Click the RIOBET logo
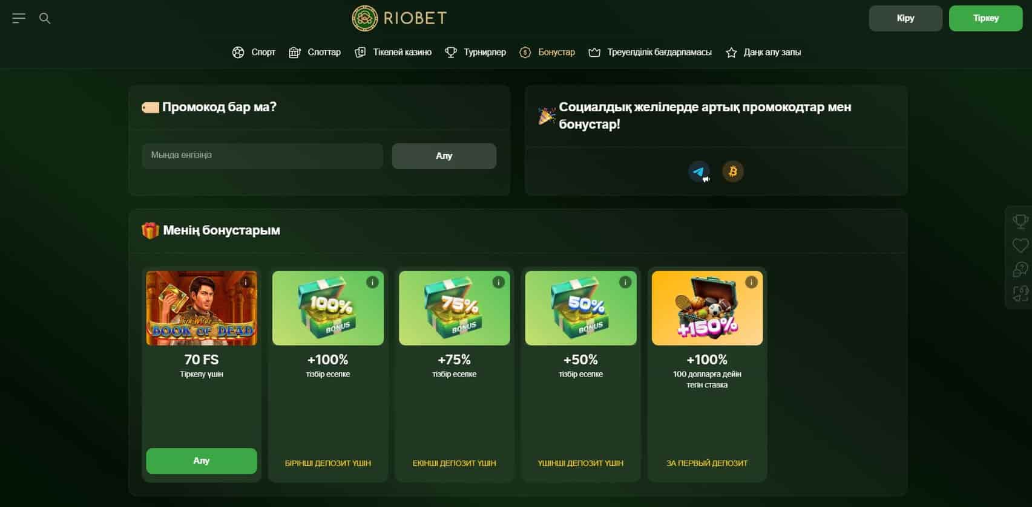Viewport: 1032px width, 507px height. pyautogui.click(x=399, y=18)
